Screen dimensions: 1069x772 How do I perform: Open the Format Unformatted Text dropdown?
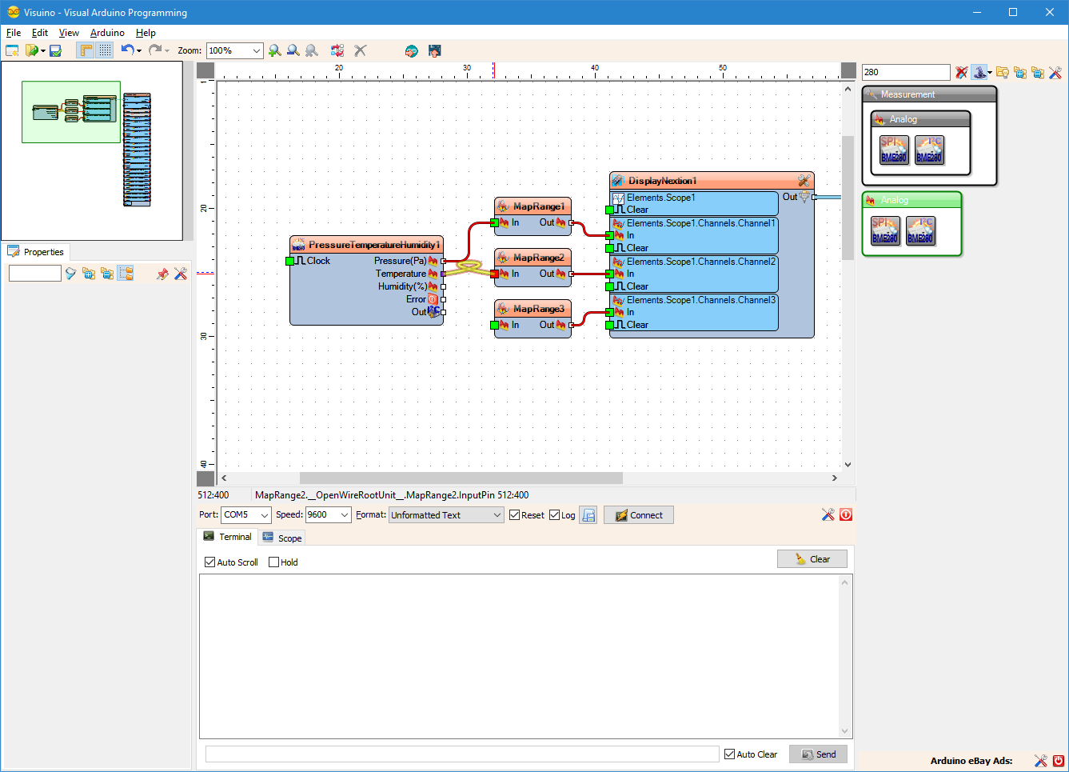pyautogui.click(x=446, y=515)
